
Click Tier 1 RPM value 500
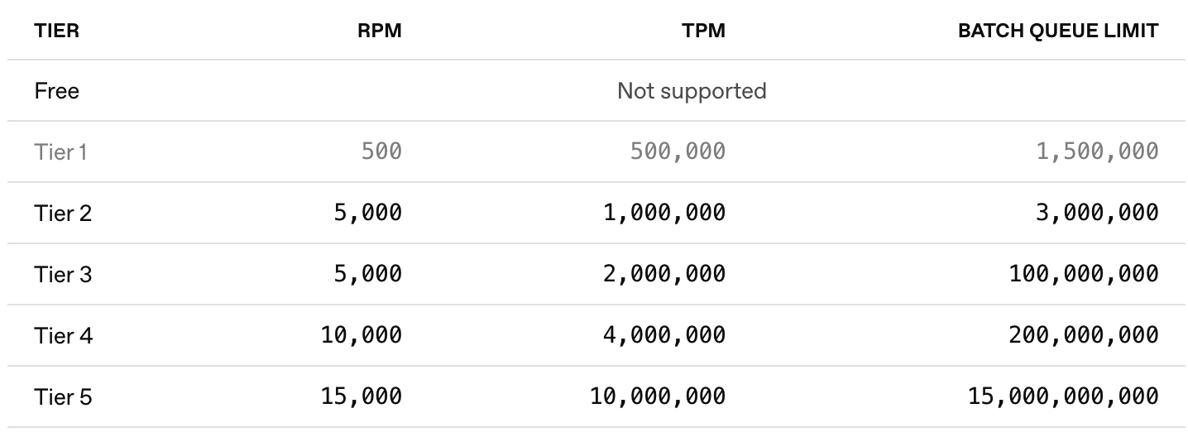coord(381,151)
